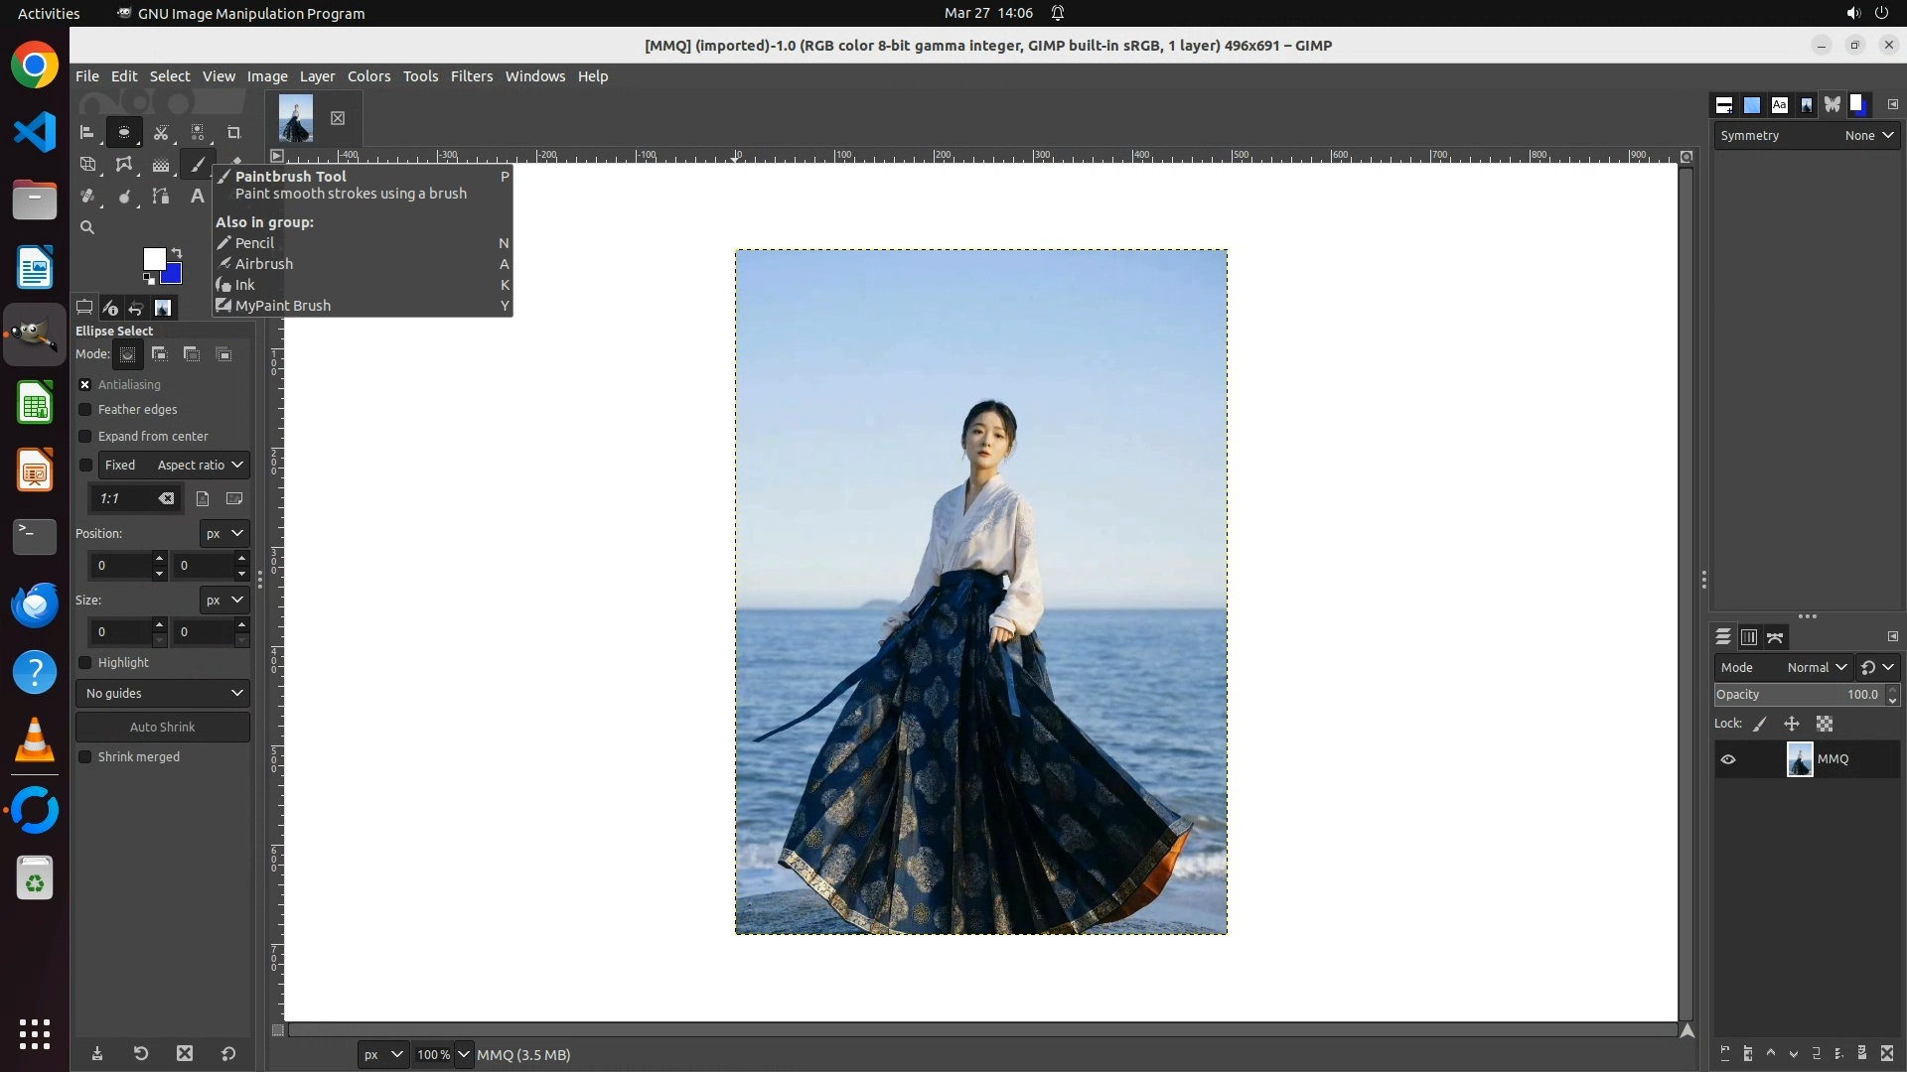This screenshot has width=1907, height=1072.
Task: Open the Filters menu
Action: [471, 76]
